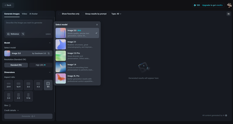
Task: Select the Image 2.1 model option
Action: [x=77, y=44]
